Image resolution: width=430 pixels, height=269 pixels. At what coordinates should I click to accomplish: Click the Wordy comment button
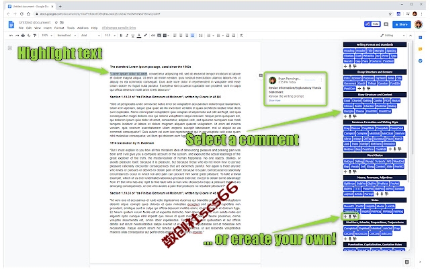(x=369, y=161)
